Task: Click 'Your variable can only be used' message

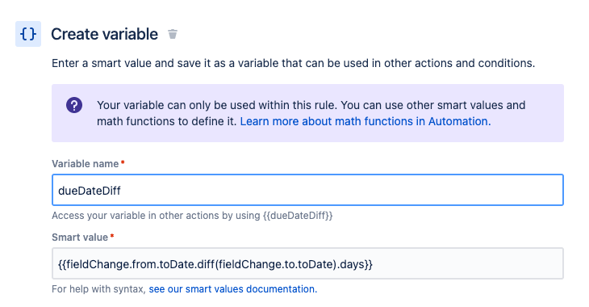Action: 311,105
